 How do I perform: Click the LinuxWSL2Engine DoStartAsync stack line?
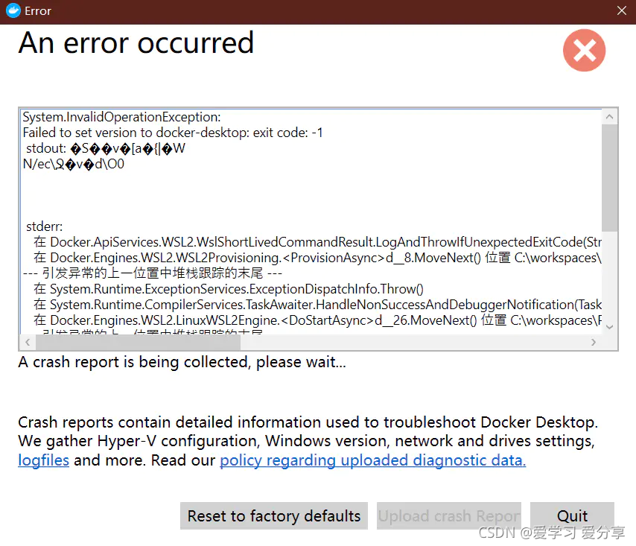click(317, 320)
